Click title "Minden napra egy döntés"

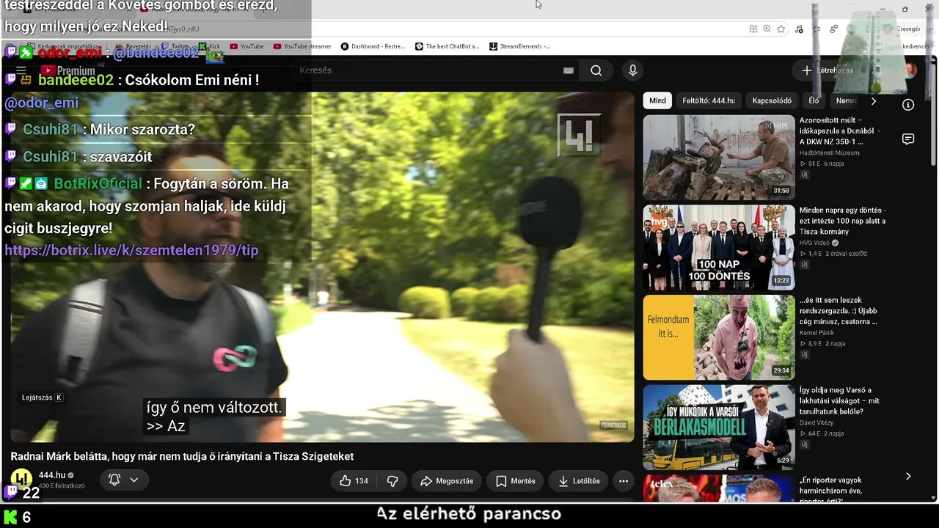pyautogui.click(x=843, y=221)
